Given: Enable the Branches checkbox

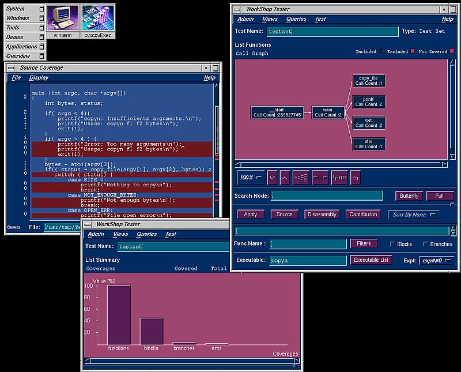Looking at the screenshot, I should pyautogui.click(x=426, y=244).
